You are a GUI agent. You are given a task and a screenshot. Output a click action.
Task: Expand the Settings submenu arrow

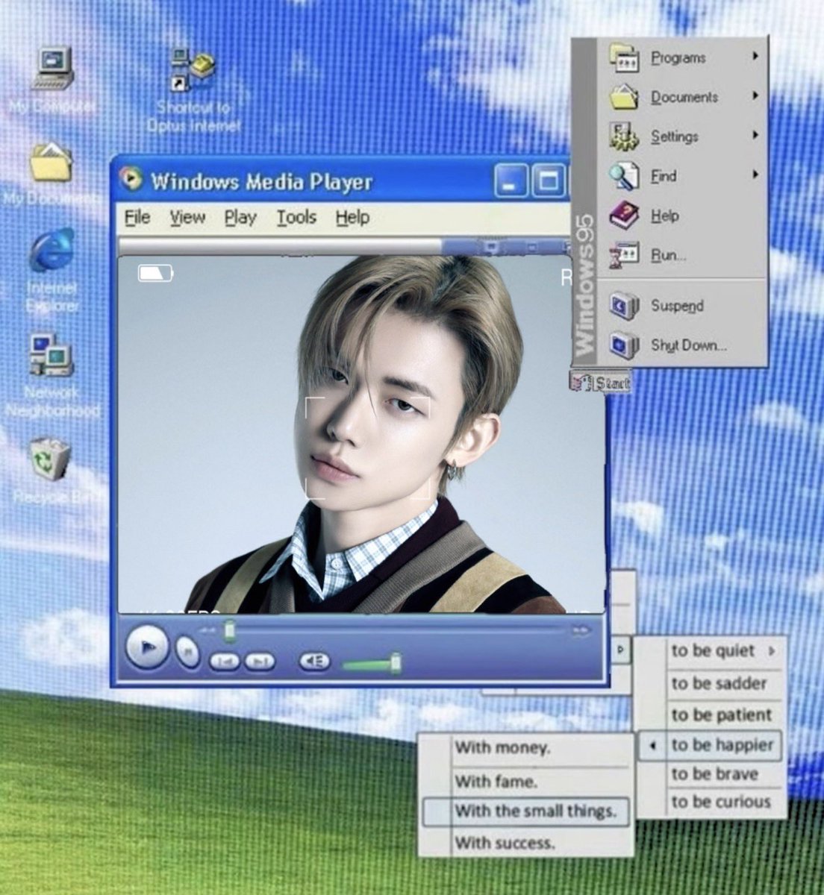(x=755, y=135)
